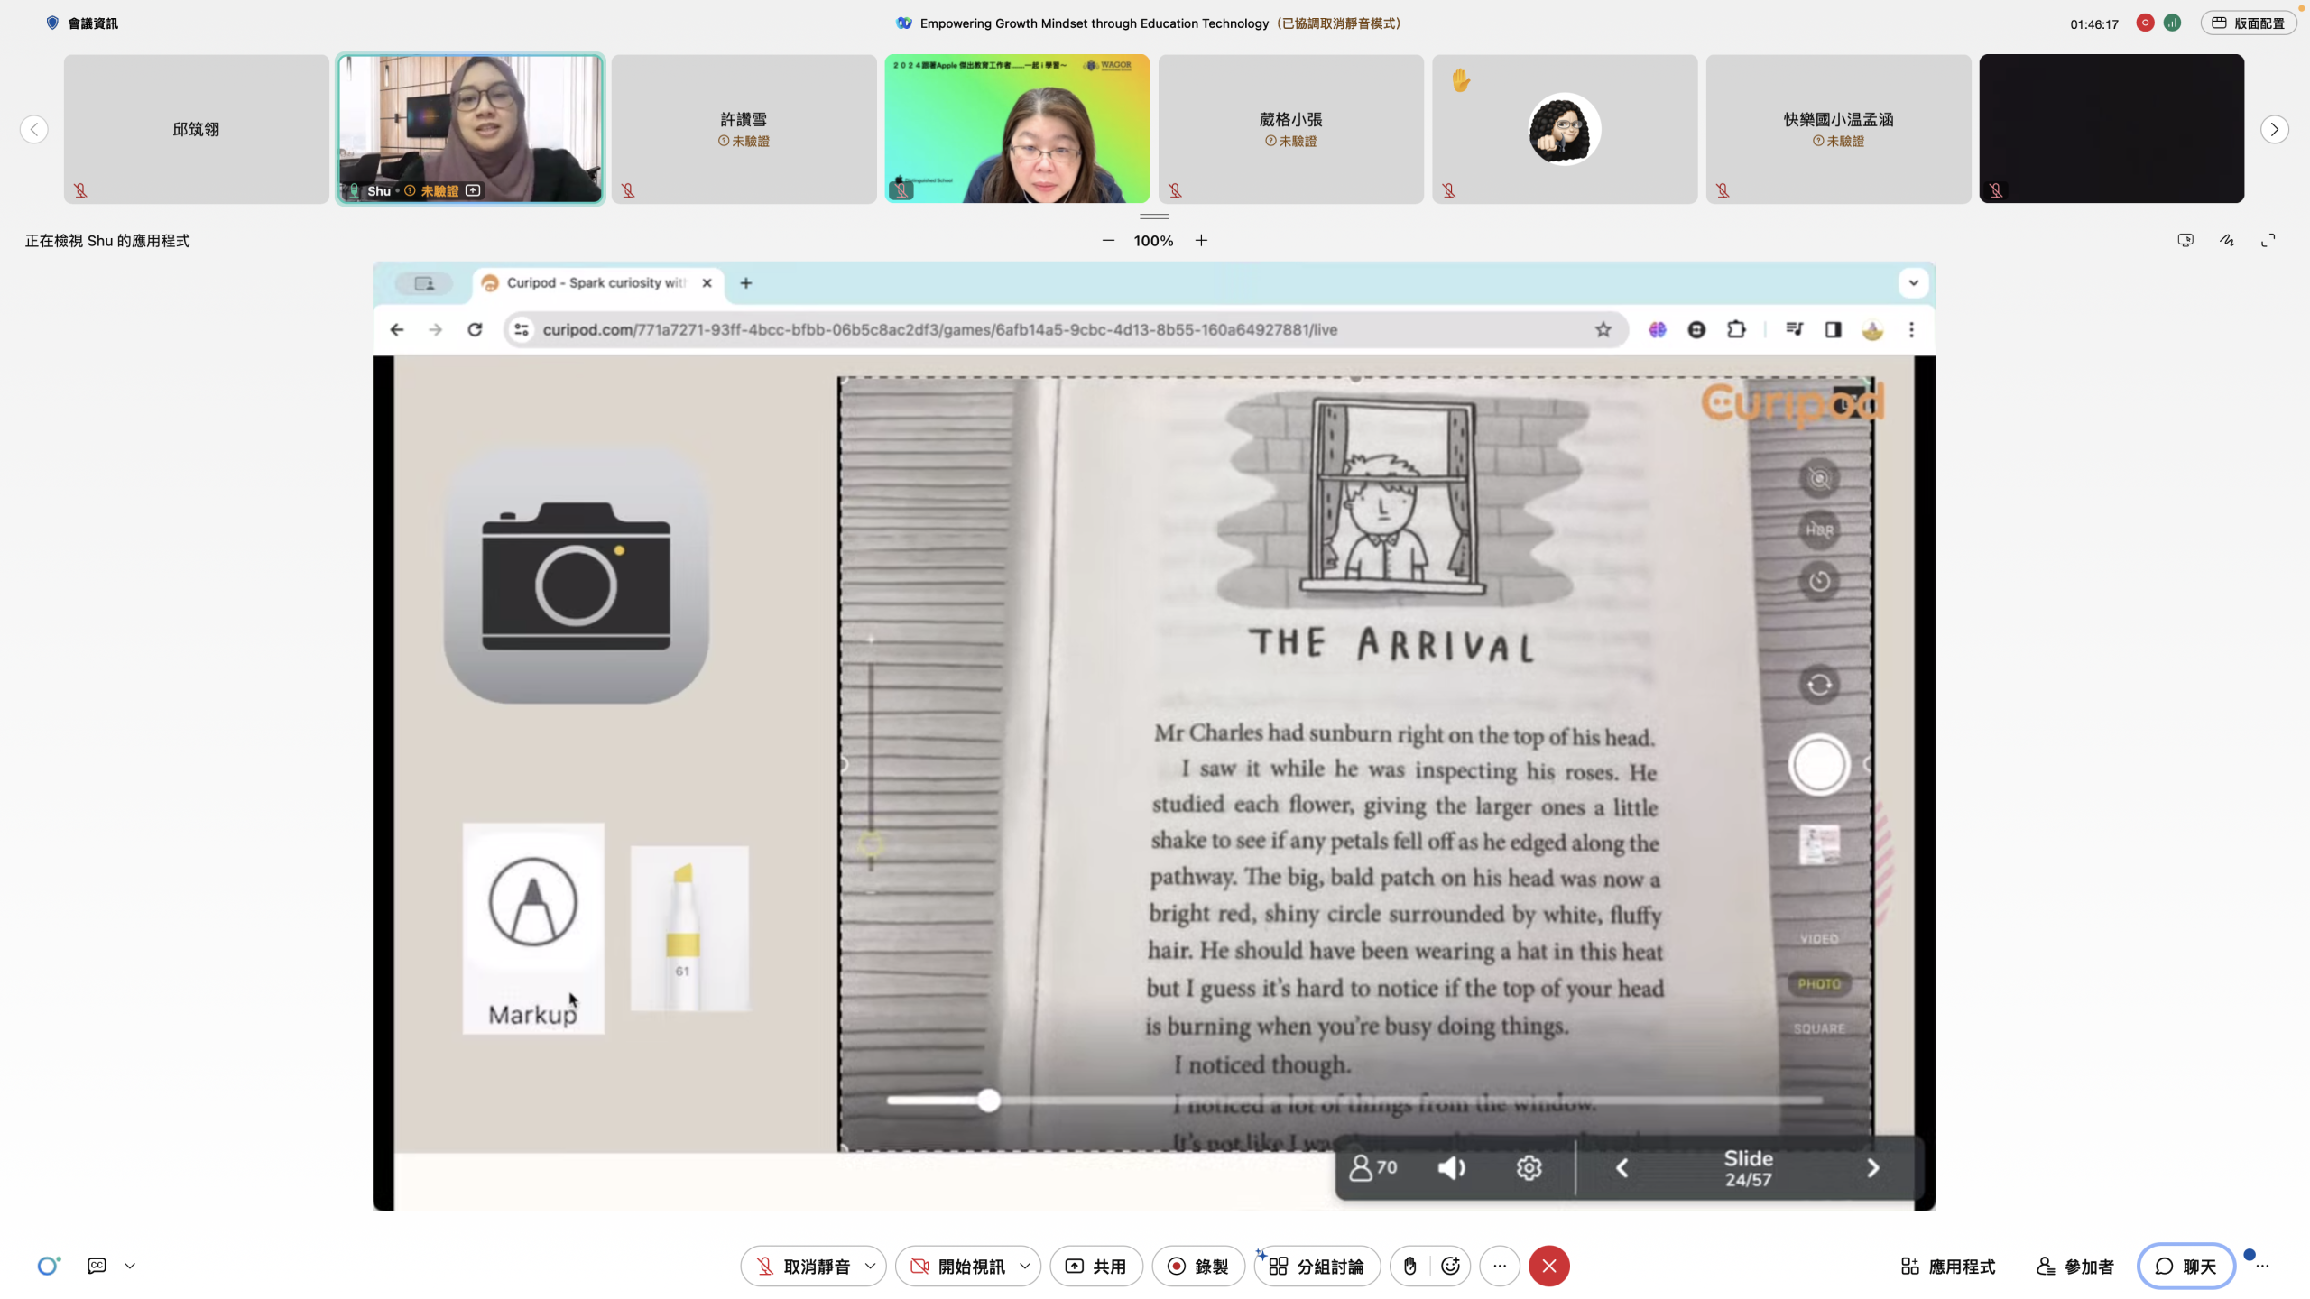Click the 分組討論 breakout button
This screenshot has width=2310, height=1299.
click(1316, 1266)
